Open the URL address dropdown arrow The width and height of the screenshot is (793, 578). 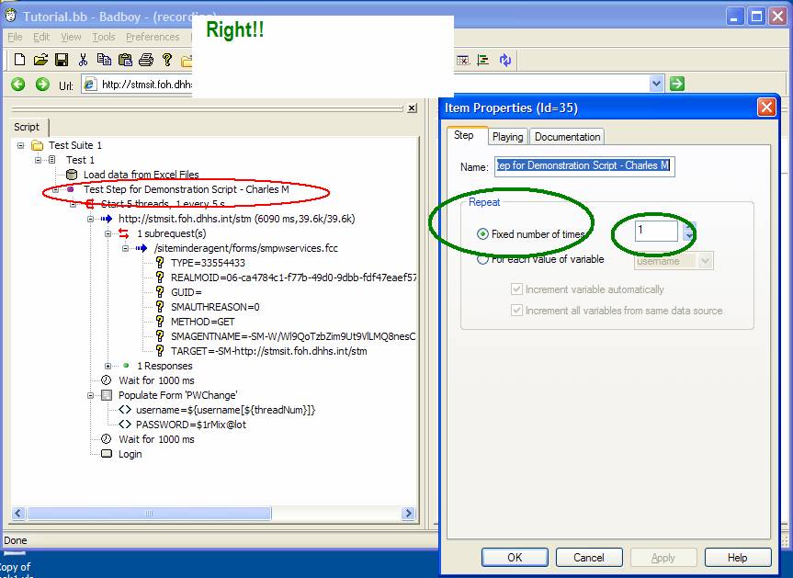656,84
